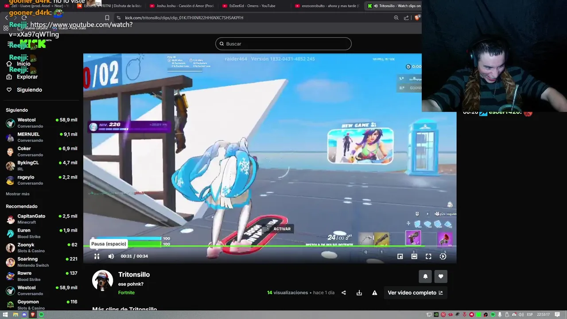Click the Euren avatar icon
567x319 pixels.
(10, 233)
